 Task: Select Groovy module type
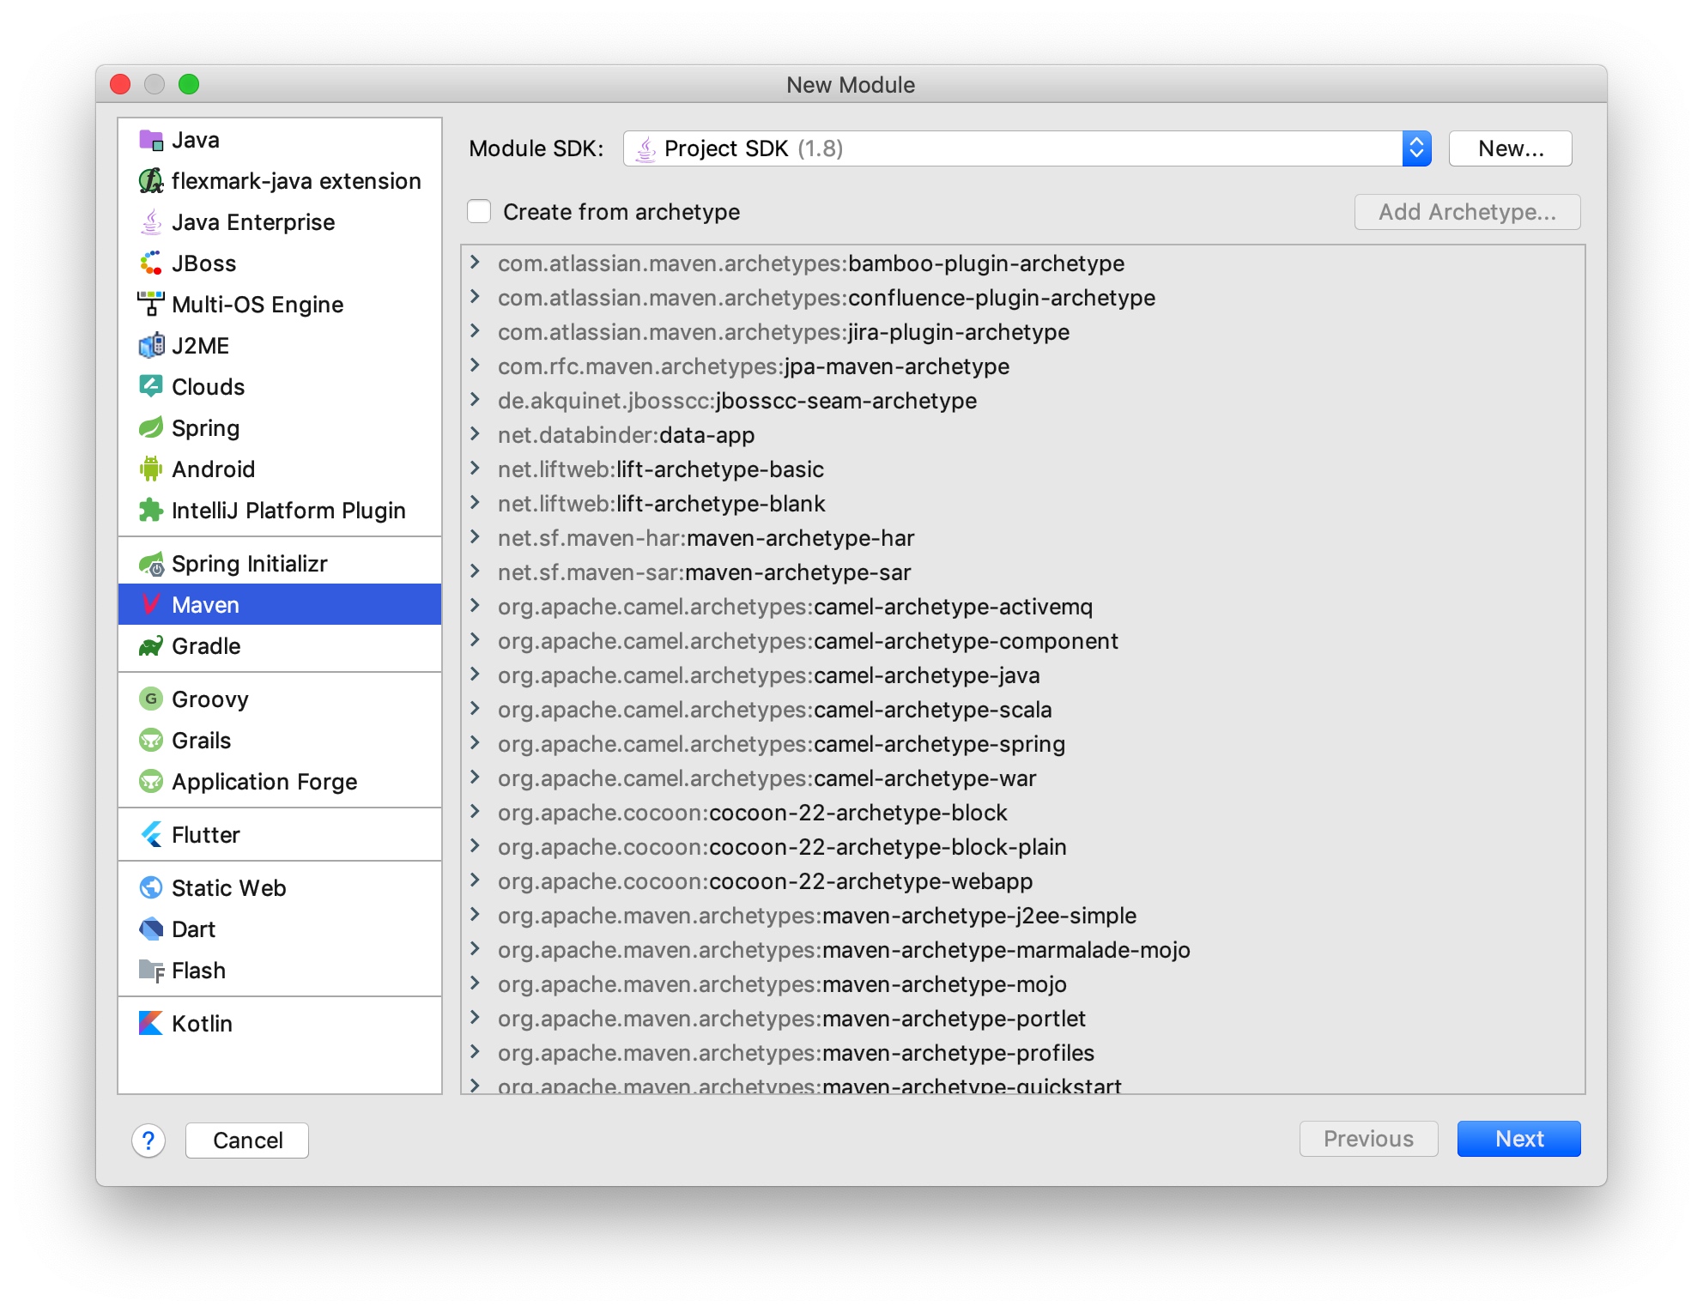pos(210,699)
